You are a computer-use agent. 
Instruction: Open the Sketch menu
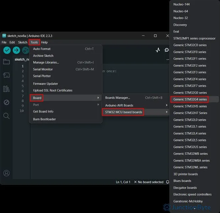(23, 42)
